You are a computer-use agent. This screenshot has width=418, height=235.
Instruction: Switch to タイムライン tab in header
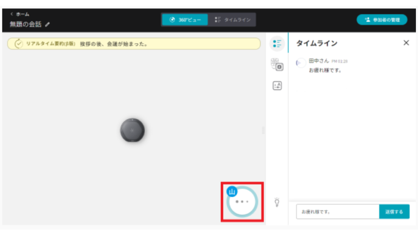point(233,20)
